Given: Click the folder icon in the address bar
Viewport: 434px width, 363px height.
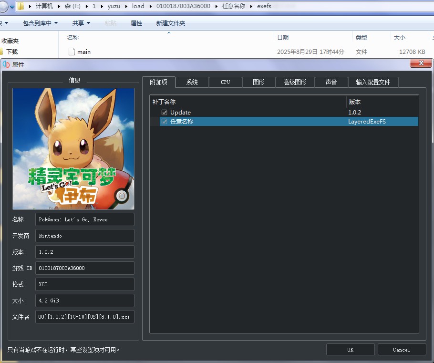Looking at the screenshot, I should click(21, 6).
